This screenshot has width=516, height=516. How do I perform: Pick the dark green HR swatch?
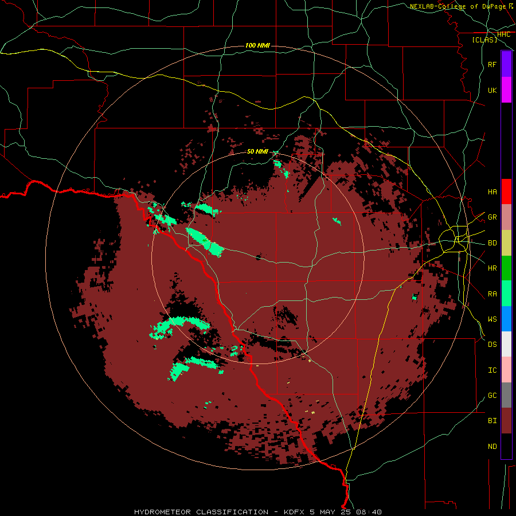(x=506, y=268)
